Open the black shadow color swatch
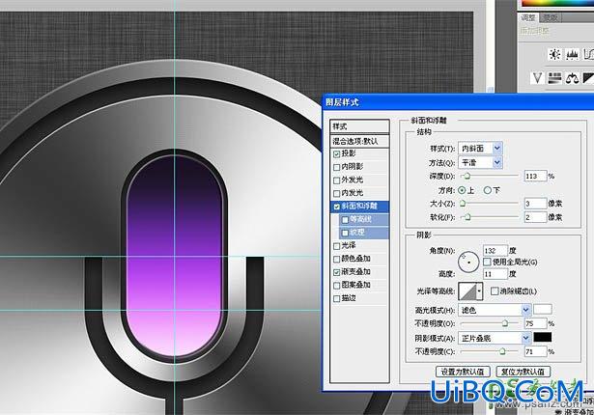The image size is (594, 415). tap(543, 337)
